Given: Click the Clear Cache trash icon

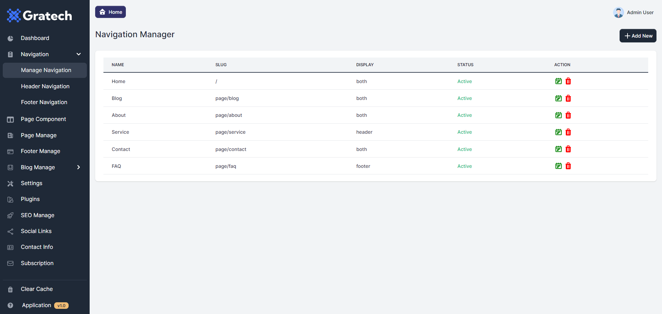Looking at the screenshot, I should pos(10,290).
